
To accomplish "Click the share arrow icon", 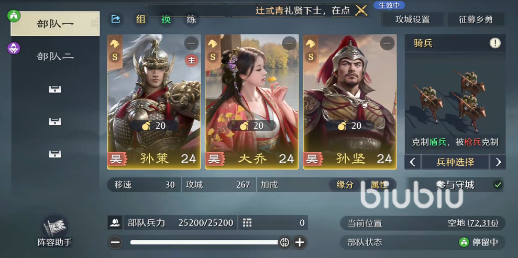I will (x=116, y=19).
